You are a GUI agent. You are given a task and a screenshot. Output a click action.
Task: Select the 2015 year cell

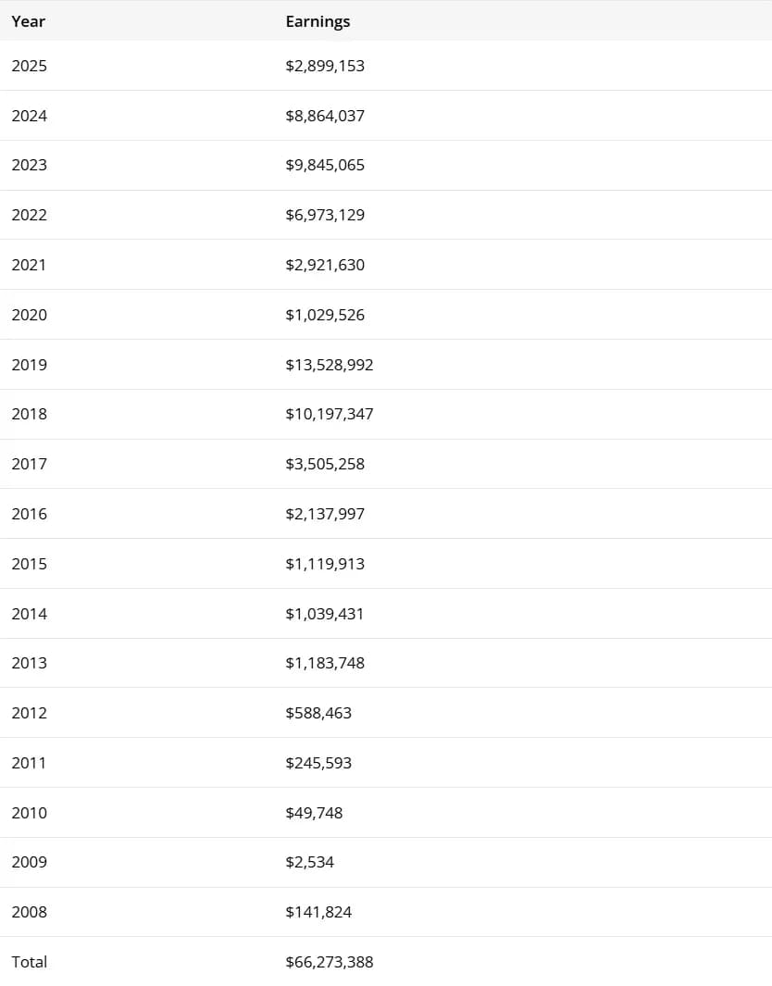(29, 564)
